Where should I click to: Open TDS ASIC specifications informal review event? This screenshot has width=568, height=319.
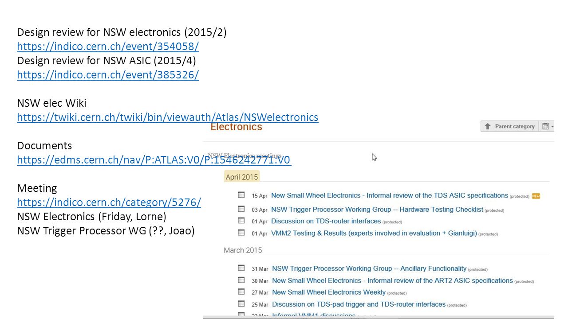coord(390,195)
